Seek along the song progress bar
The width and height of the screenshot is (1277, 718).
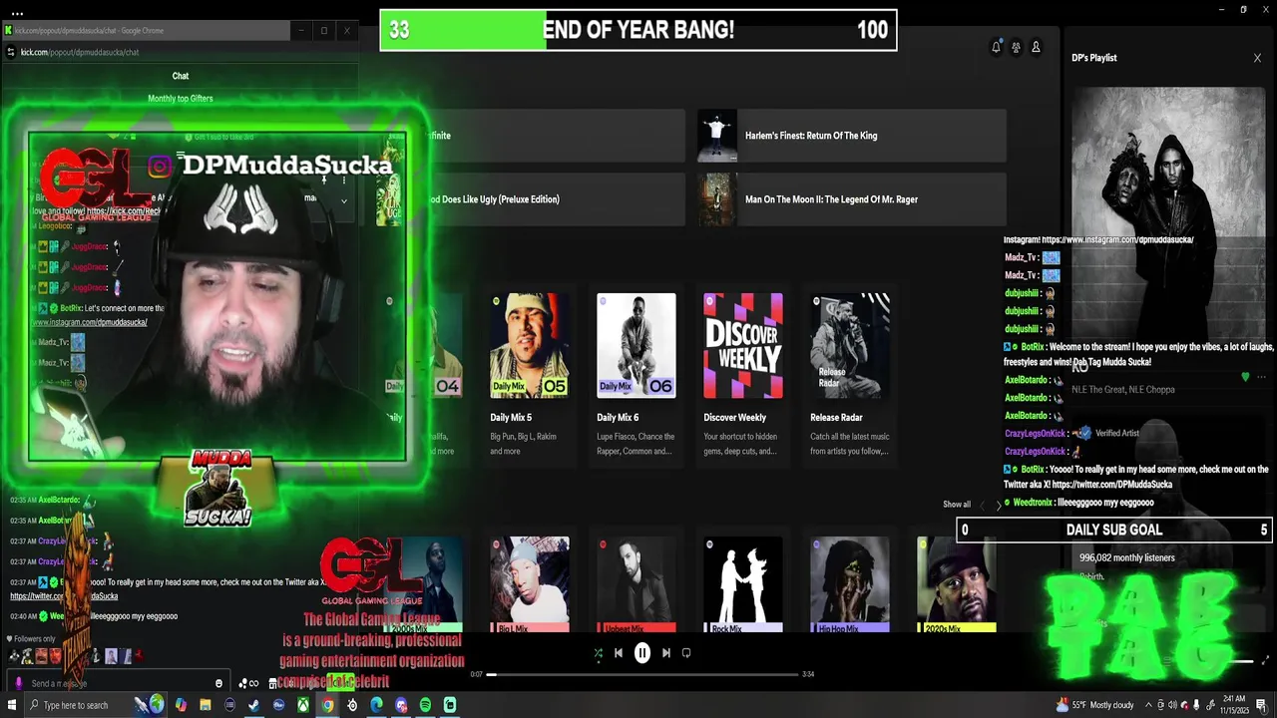[x=642, y=674]
